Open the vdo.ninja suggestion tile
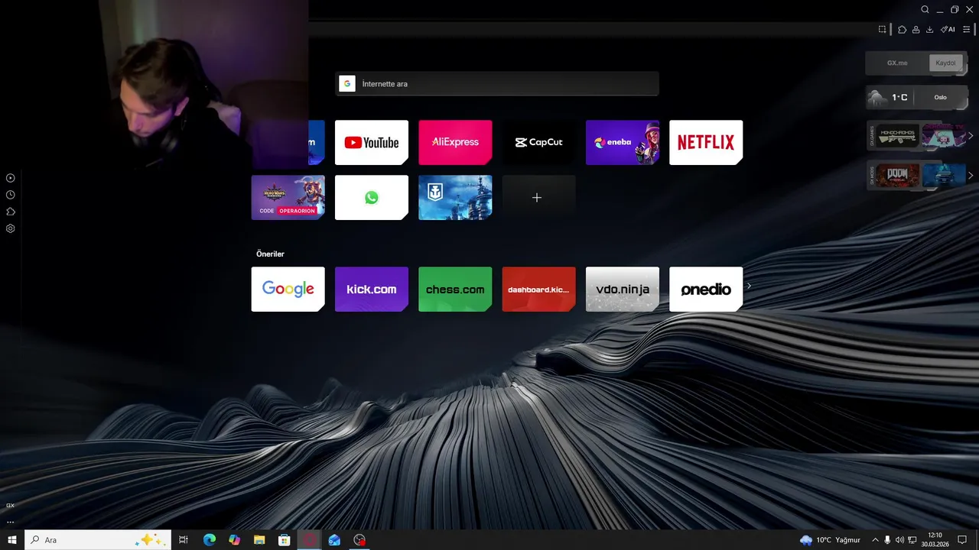Image resolution: width=979 pixels, height=550 pixels. click(x=622, y=289)
